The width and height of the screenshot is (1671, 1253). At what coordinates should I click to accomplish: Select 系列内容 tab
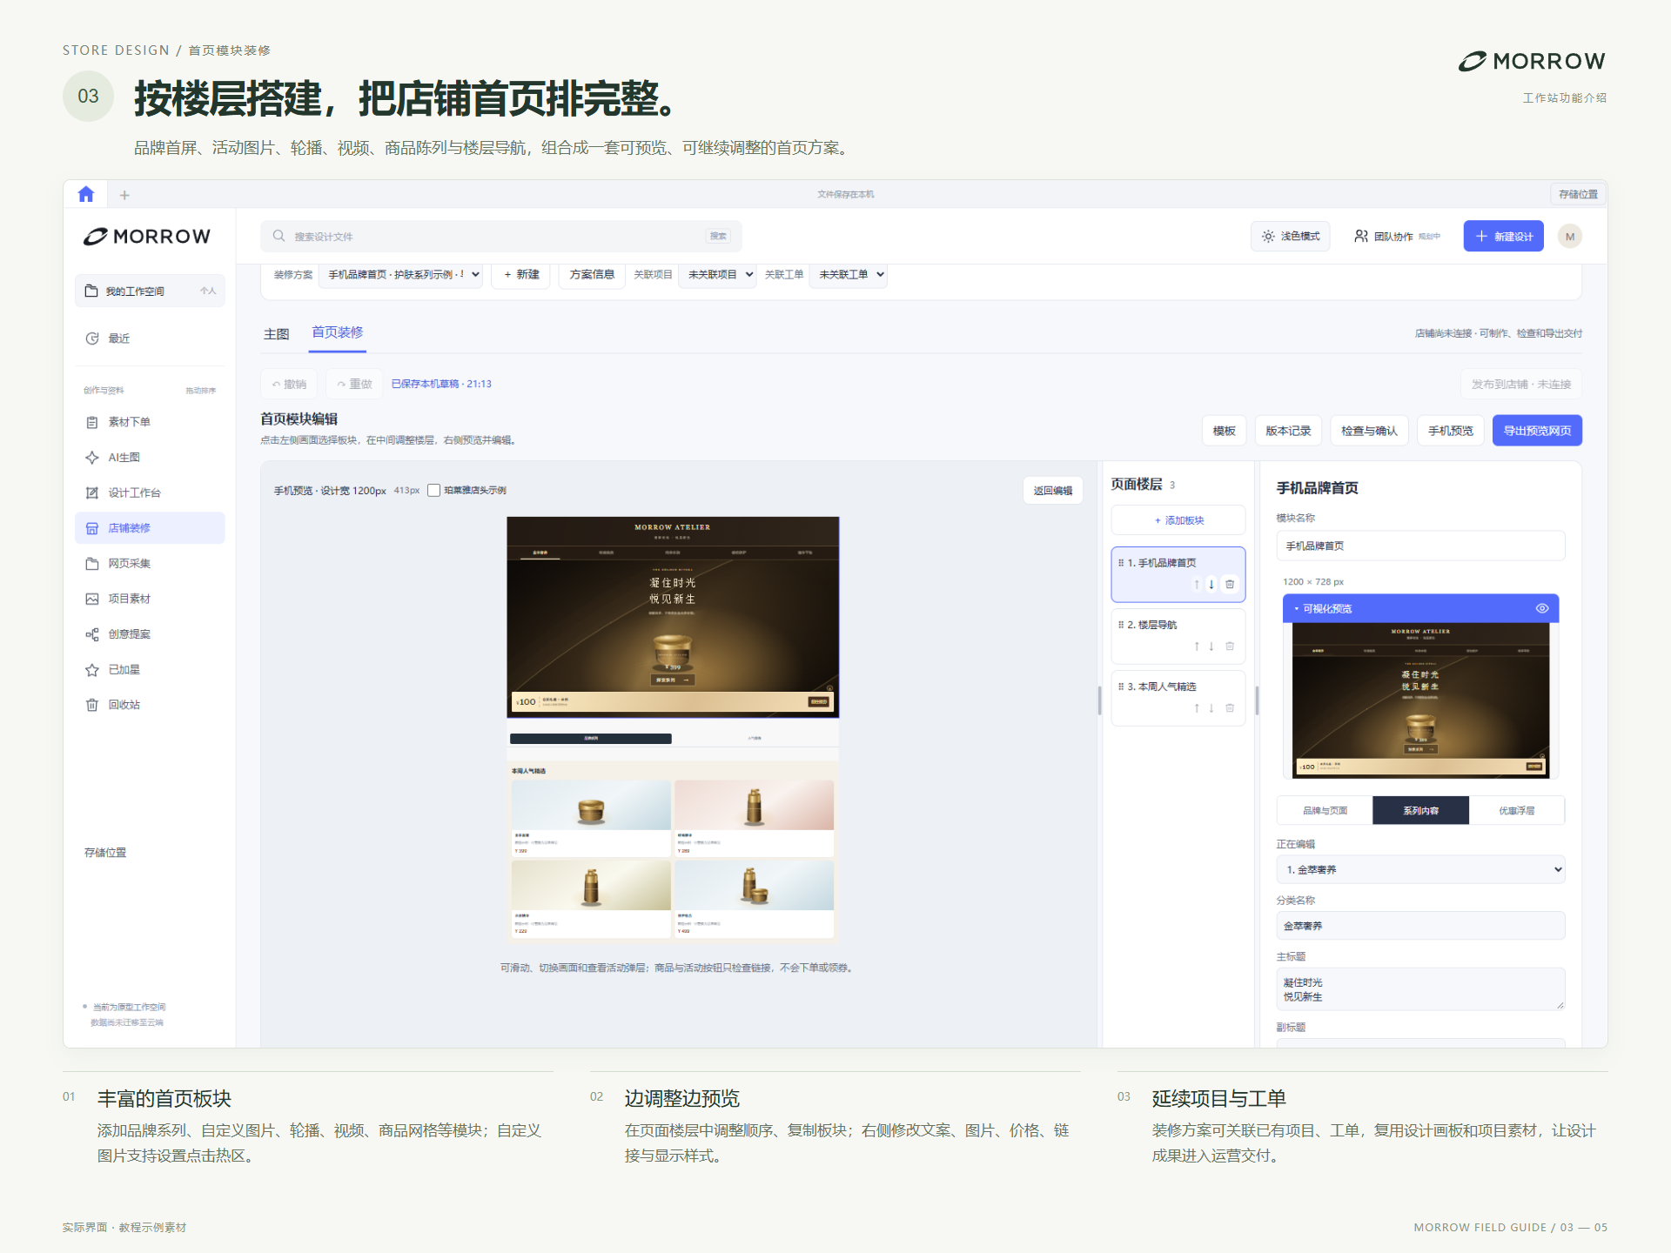(x=1420, y=810)
